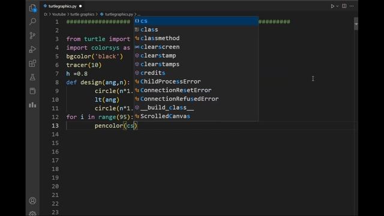384x216 pixels.
Task: Open the Extensions view
Action: point(32,64)
